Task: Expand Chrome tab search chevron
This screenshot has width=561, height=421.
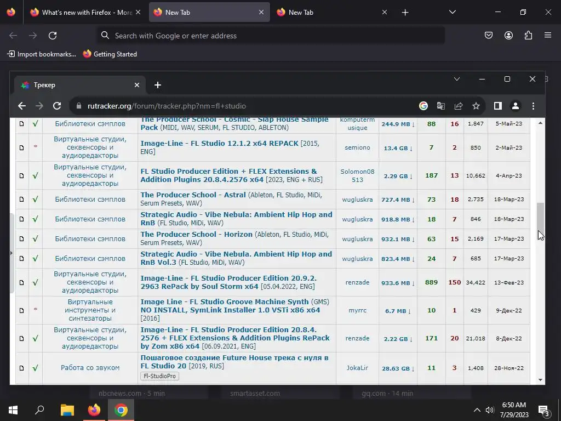Action: point(456,79)
